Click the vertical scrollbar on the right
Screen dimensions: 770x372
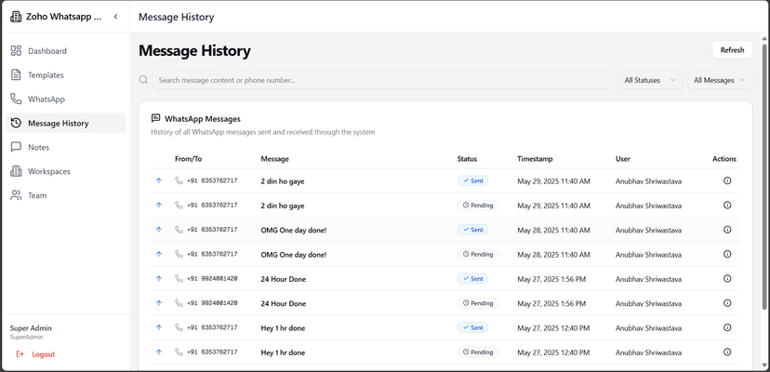[764, 177]
